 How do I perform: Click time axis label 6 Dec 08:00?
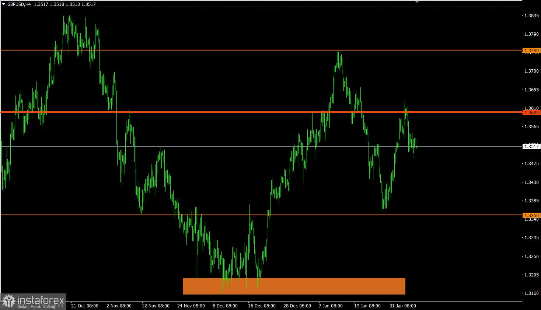(225, 306)
